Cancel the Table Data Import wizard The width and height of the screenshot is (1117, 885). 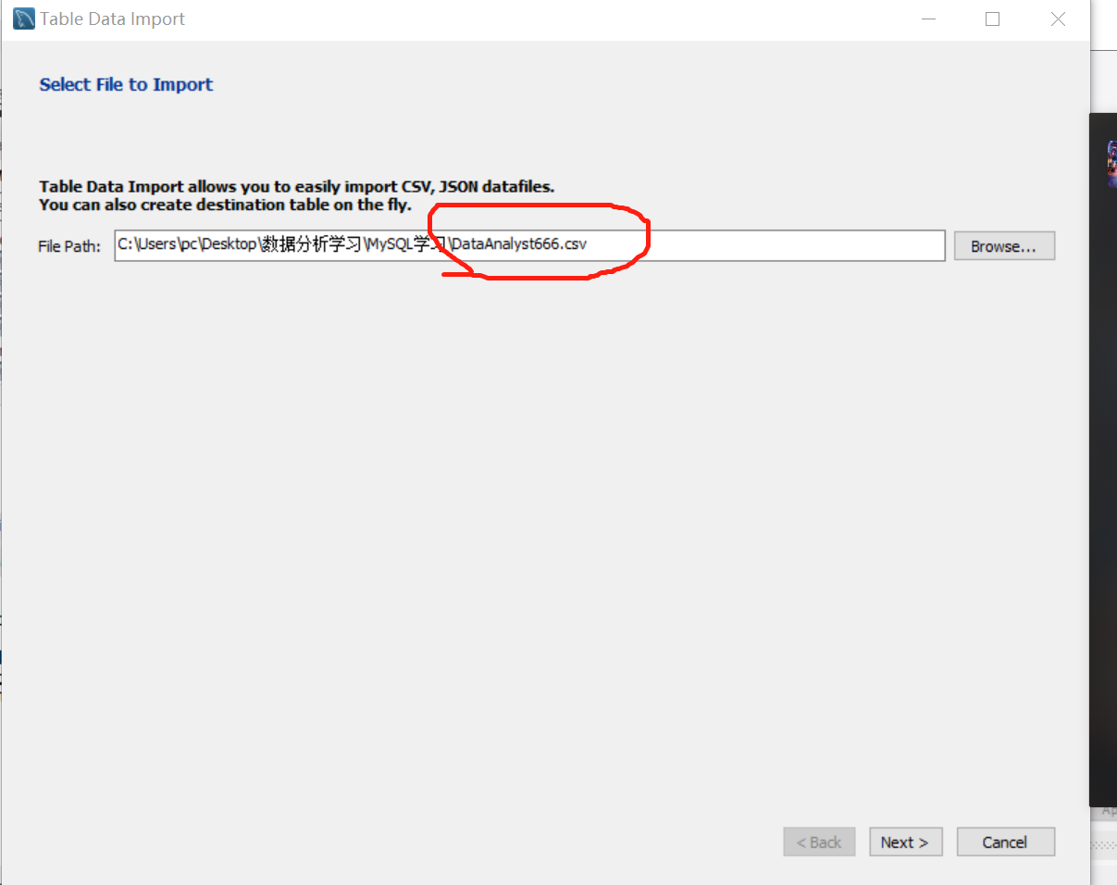click(x=1005, y=841)
